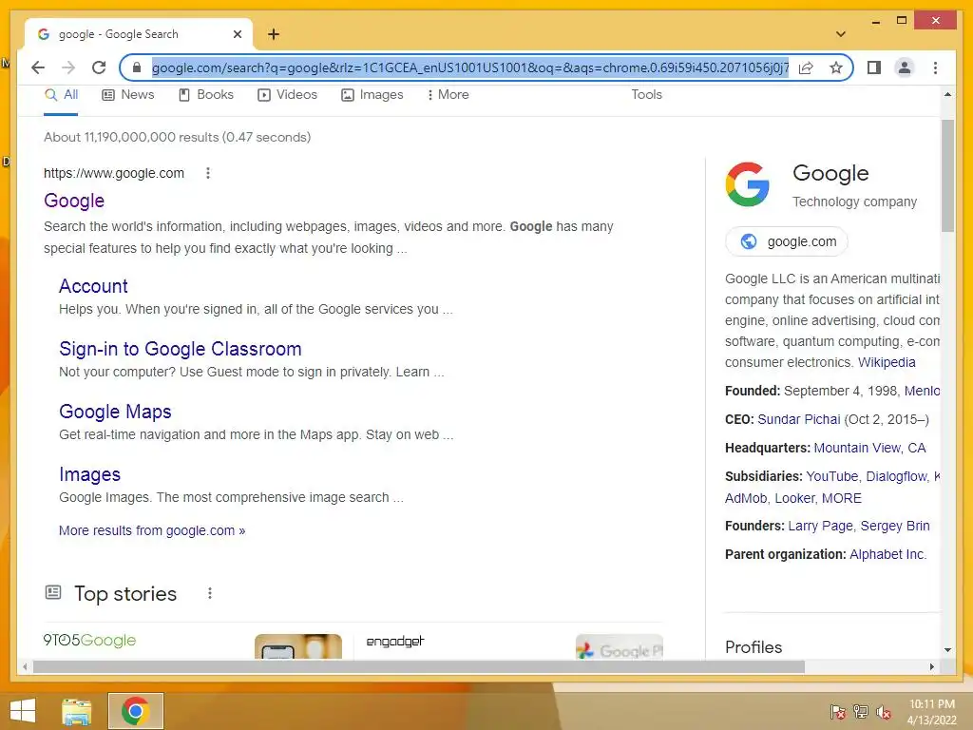Reload the current page

tap(99, 67)
